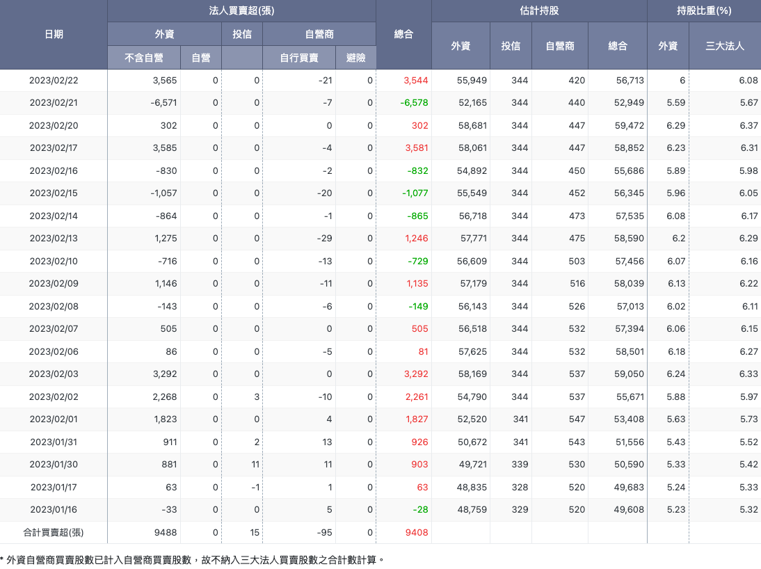The width and height of the screenshot is (761, 569).
Task: Select the 2023/02/08 date cell
Action: (54, 306)
